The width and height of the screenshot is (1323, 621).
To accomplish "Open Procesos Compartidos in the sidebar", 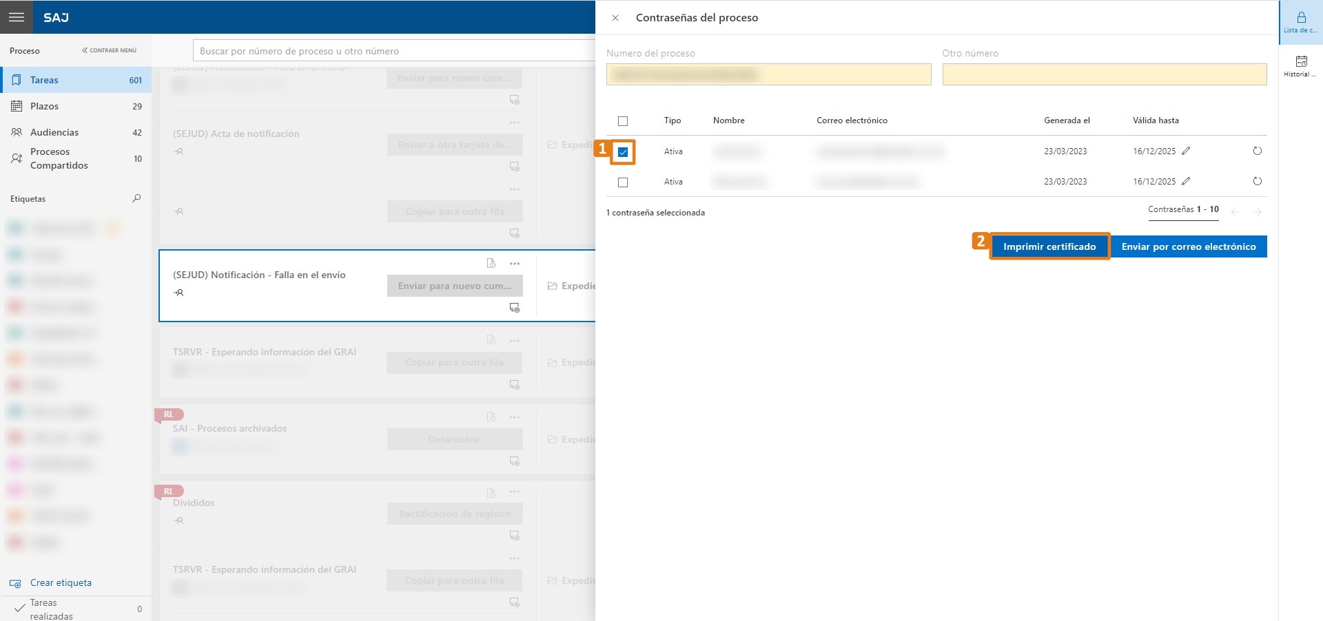I will click(76, 158).
